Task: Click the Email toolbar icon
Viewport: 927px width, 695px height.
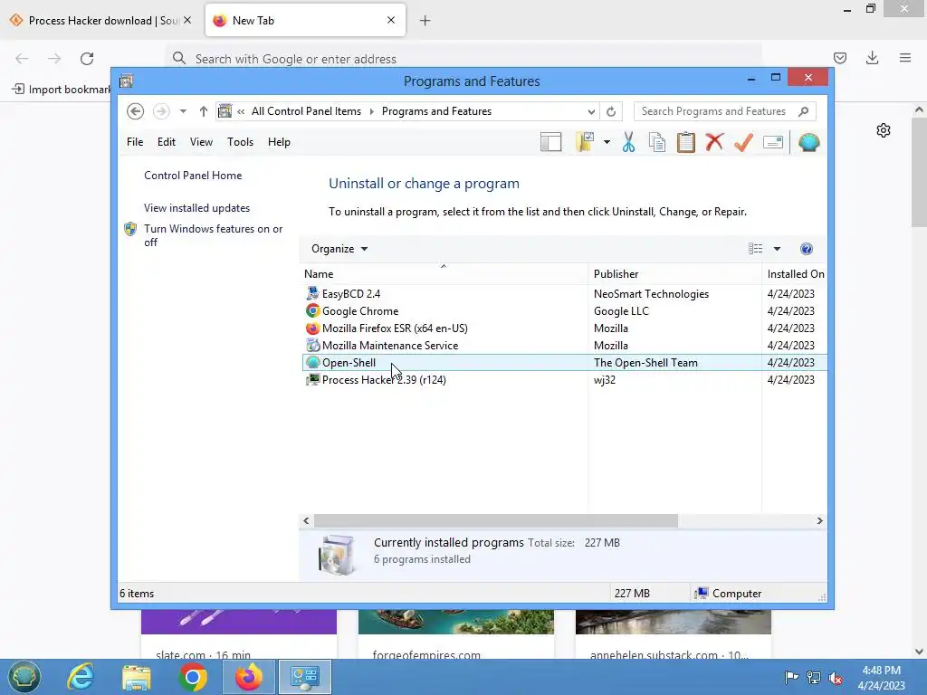Action: tap(773, 142)
